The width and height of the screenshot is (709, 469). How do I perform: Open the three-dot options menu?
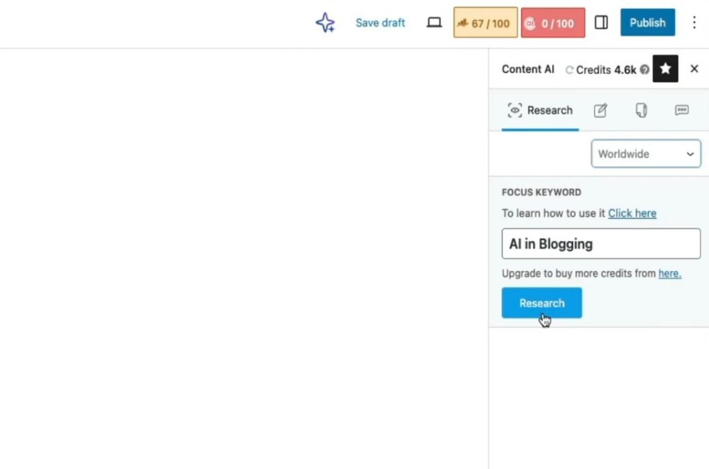[694, 23]
